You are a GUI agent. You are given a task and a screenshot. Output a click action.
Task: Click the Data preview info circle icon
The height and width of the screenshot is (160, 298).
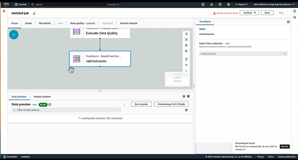click(x=50, y=105)
